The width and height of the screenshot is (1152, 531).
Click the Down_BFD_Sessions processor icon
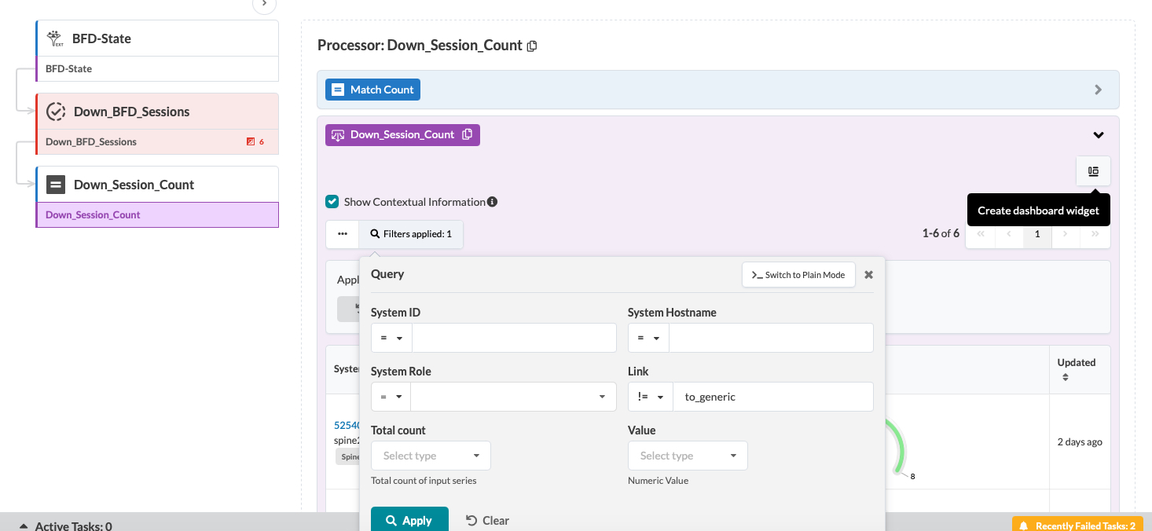pos(56,112)
